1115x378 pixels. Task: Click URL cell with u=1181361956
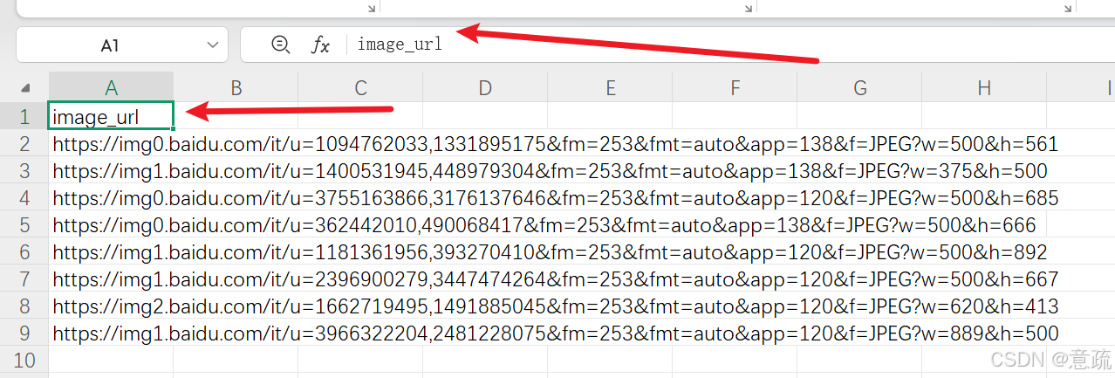coord(550,252)
